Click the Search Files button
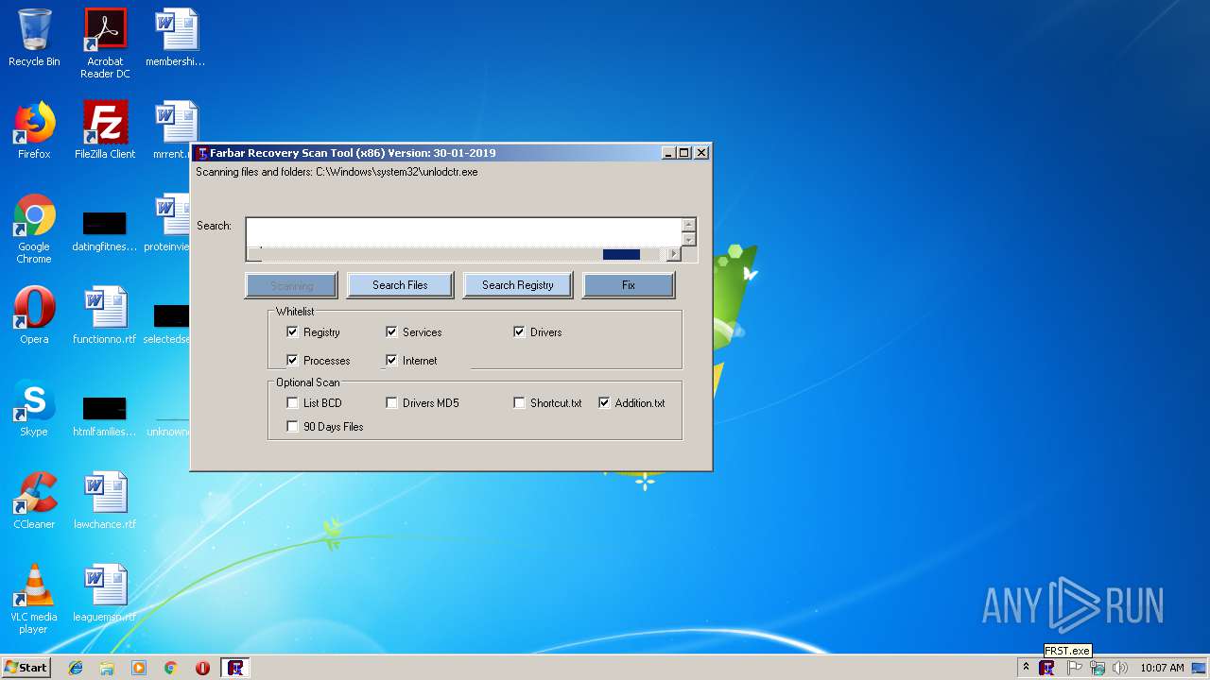This screenshot has height=680, width=1210. pyautogui.click(x=400, y=285)
